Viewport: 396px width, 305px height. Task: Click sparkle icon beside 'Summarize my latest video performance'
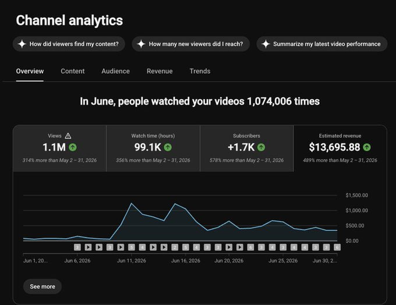(x=266, y=44)
